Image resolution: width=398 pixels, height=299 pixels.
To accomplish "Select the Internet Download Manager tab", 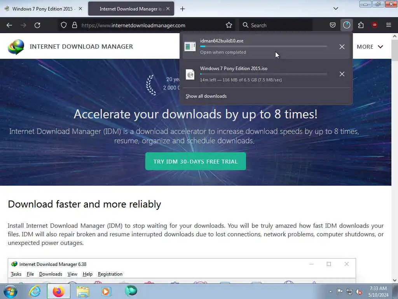I will coord(131,9).
